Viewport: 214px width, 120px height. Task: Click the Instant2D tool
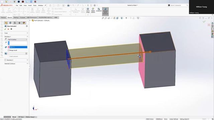pyautogui.click(x=99, y=10)
